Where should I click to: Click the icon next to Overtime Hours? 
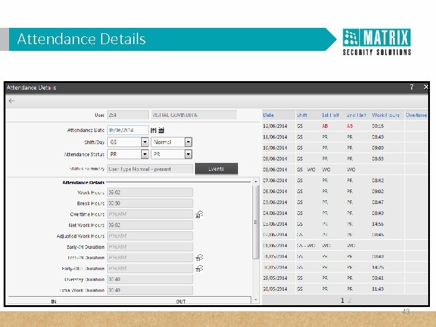[199, 214]
